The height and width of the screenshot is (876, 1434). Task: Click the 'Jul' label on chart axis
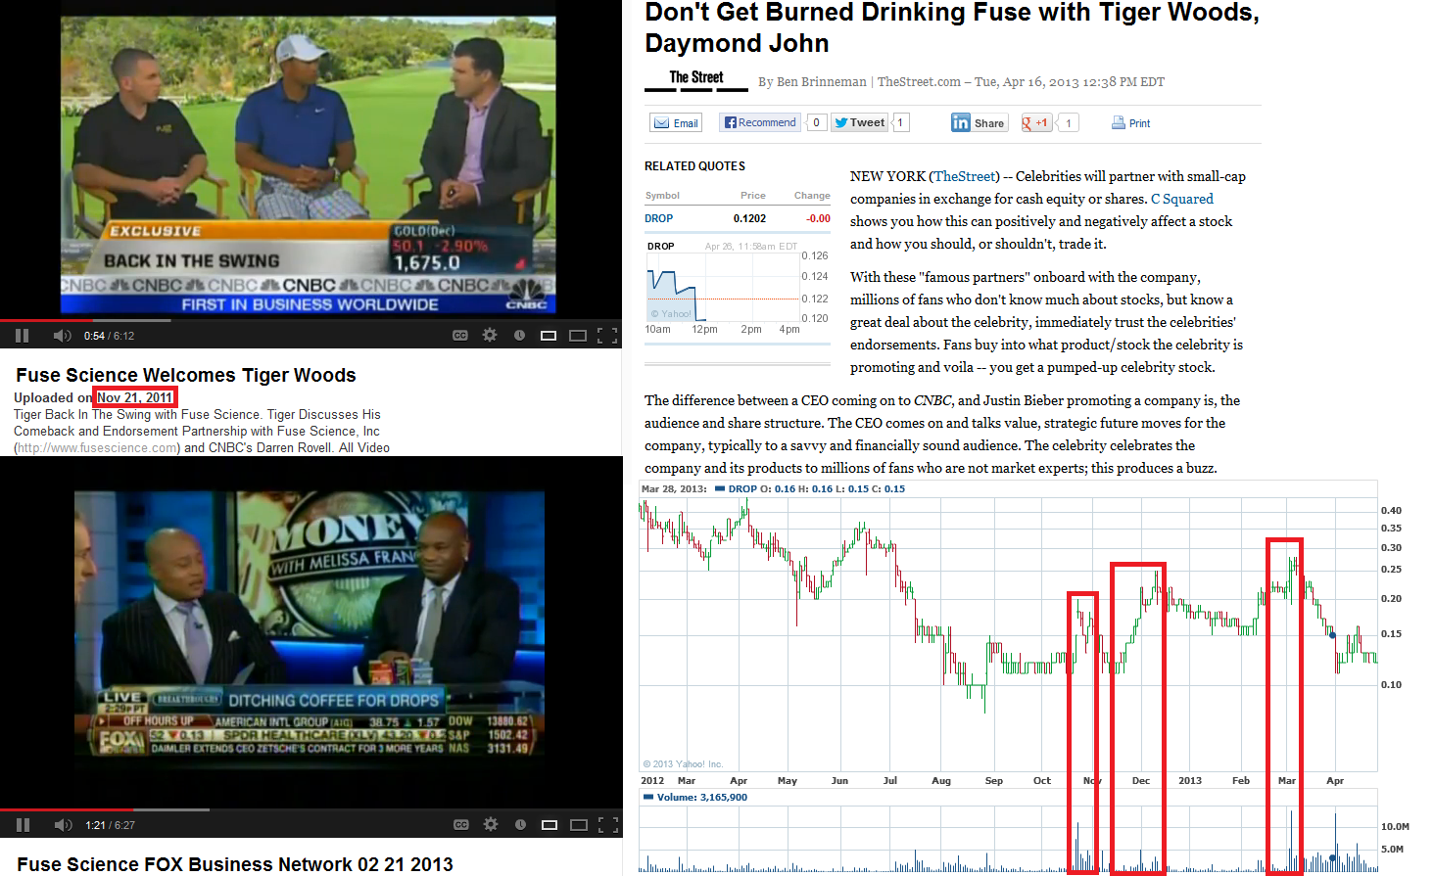pos(889,780)
